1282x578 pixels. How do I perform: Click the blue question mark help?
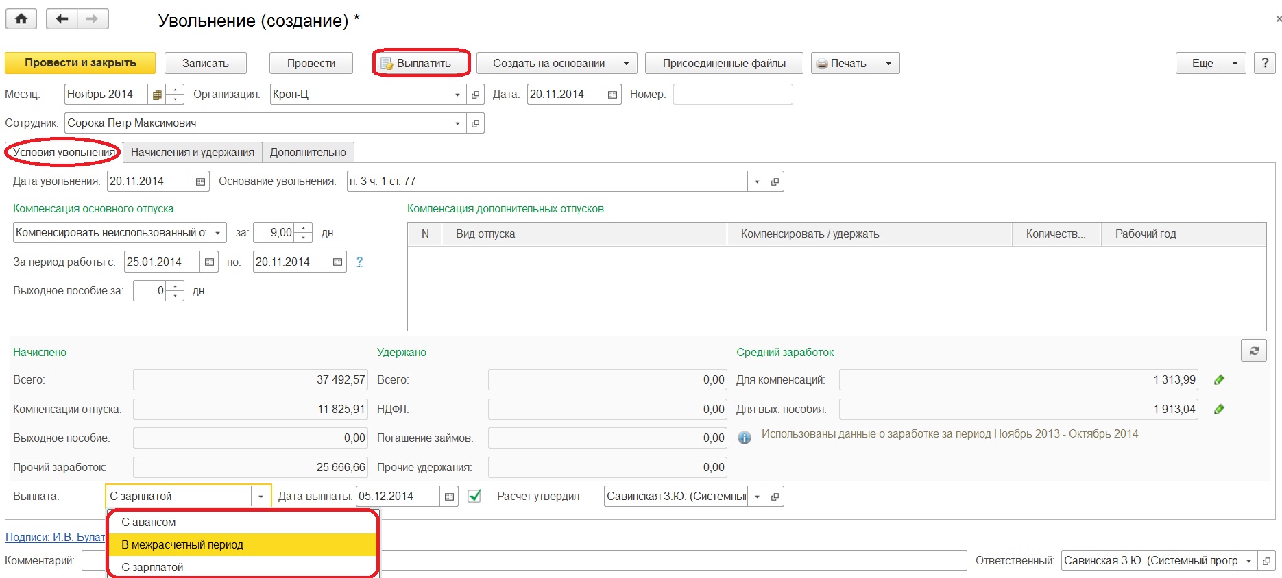point(359,262)
